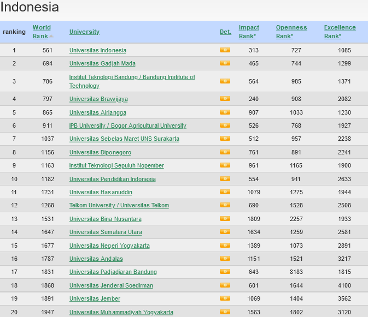Sort by Excellence Rank column header
The width and height of the screenshot is (368, 317).
[340, 32]
